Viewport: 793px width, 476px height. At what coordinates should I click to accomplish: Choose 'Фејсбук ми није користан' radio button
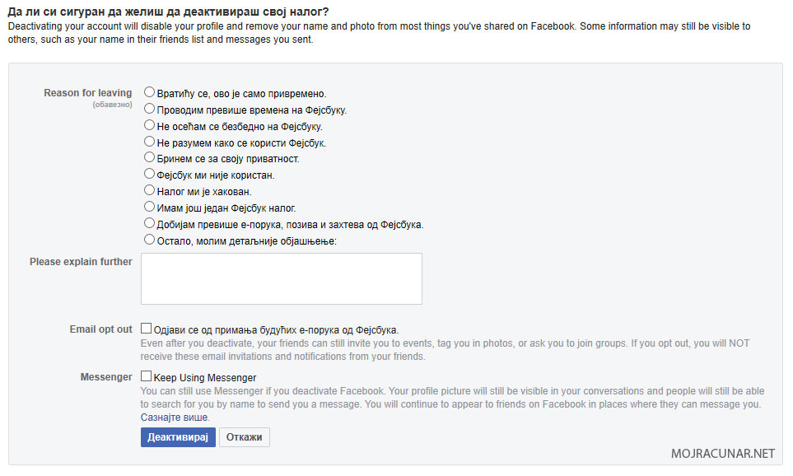[x=149, y=174]
